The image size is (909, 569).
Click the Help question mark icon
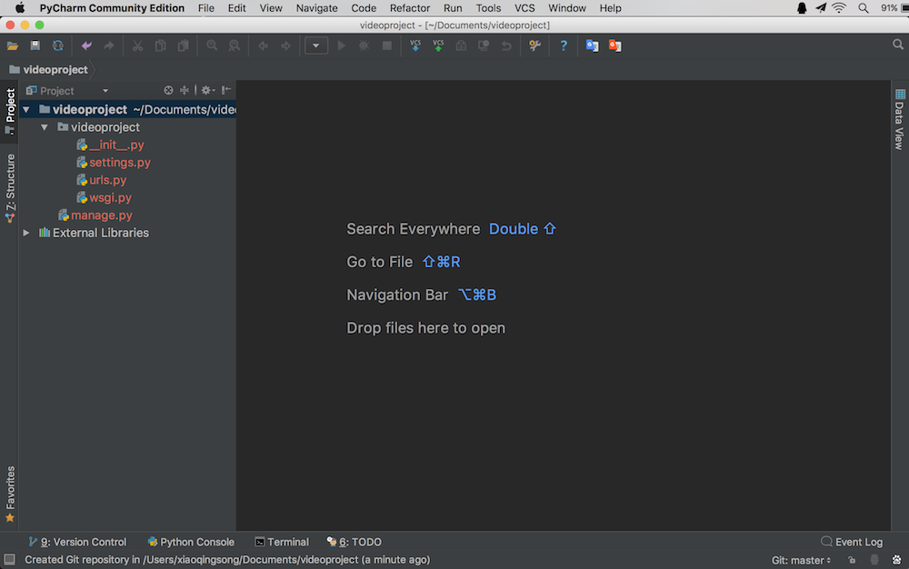[563, 45]
